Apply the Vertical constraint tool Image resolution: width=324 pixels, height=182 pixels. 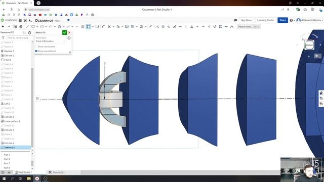coord(186,27)
